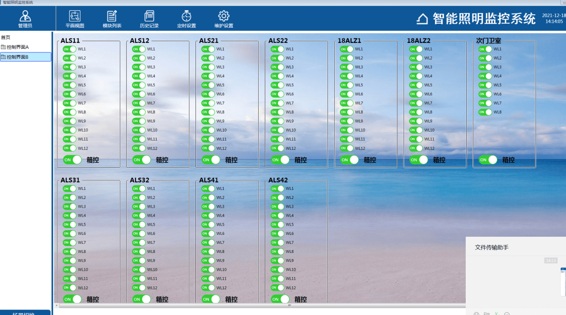Open the 管理员 administrator profile icon

(25, 17)
